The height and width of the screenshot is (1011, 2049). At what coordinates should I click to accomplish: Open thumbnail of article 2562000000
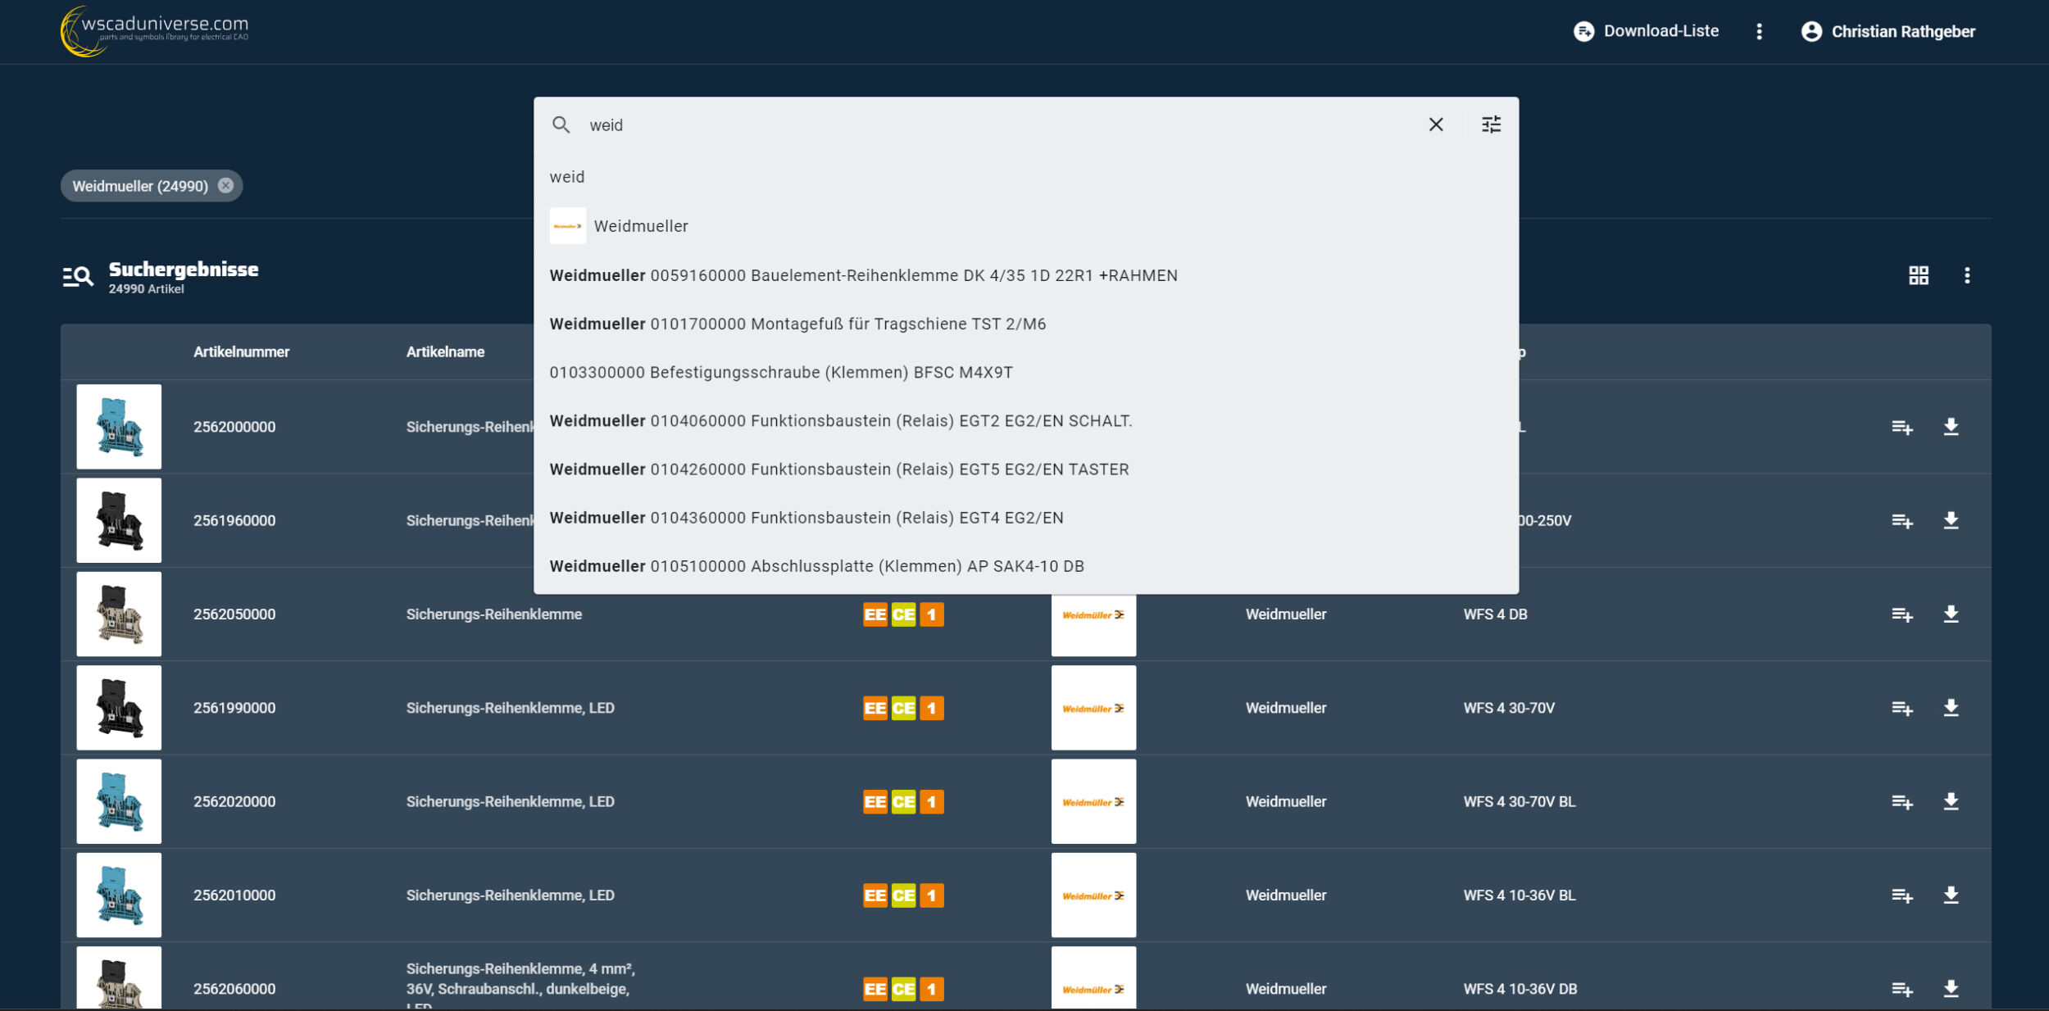[119, 427]
